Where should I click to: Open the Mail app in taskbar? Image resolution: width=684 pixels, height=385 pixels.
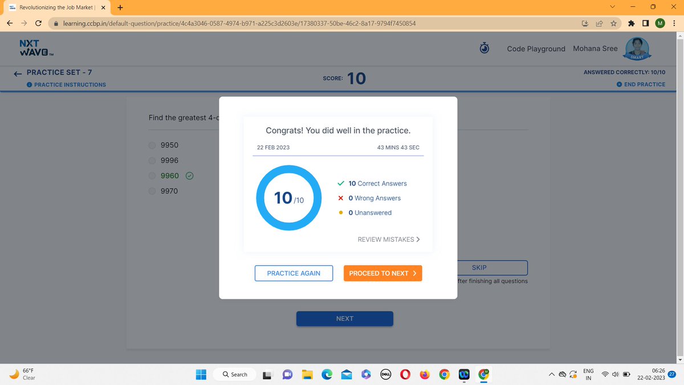347,375
